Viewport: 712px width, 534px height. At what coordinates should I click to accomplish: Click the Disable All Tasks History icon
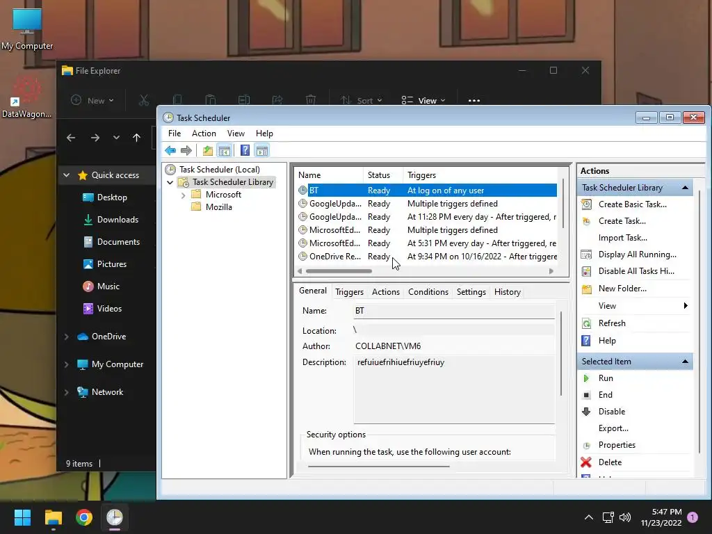[587, 271]
